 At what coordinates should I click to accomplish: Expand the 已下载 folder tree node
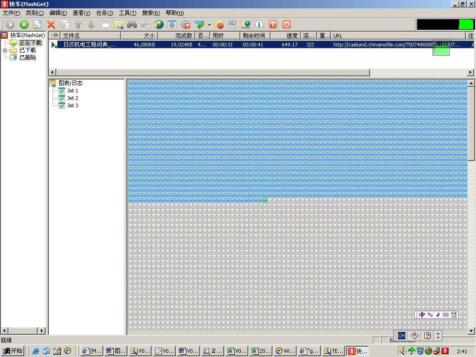(5, 50)
